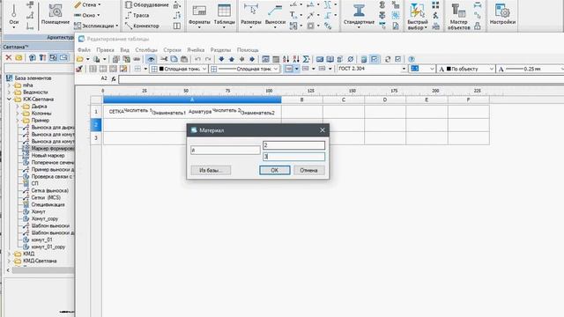Click Отмена in Материал dialog
The width and height of the screenshot is (564, 317).
click(309, 170)
